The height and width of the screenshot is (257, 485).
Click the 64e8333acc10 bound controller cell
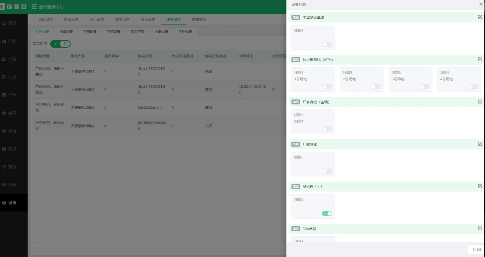(x=150, y=108)
